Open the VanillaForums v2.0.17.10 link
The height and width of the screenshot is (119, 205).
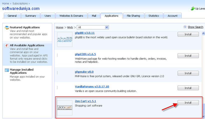pos(92,87)
